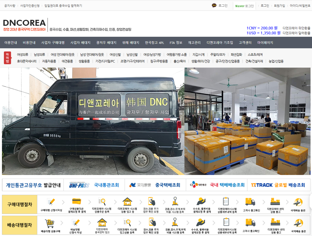Select the 고객센터 menu item

click(245, 43)
